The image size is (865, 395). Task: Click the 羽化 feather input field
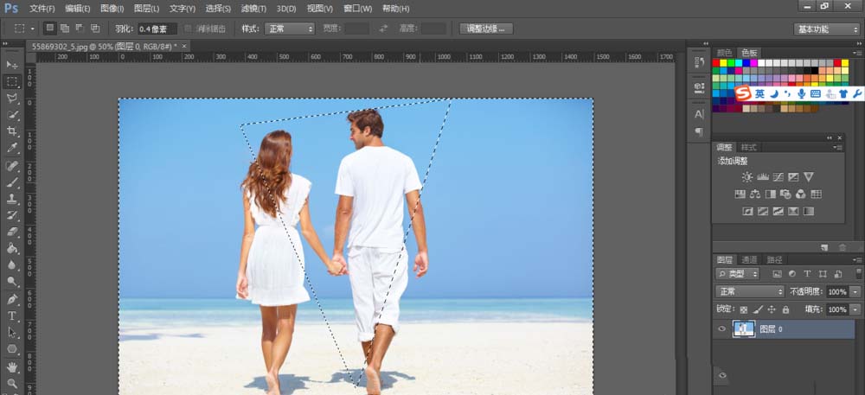click(157, 29)
